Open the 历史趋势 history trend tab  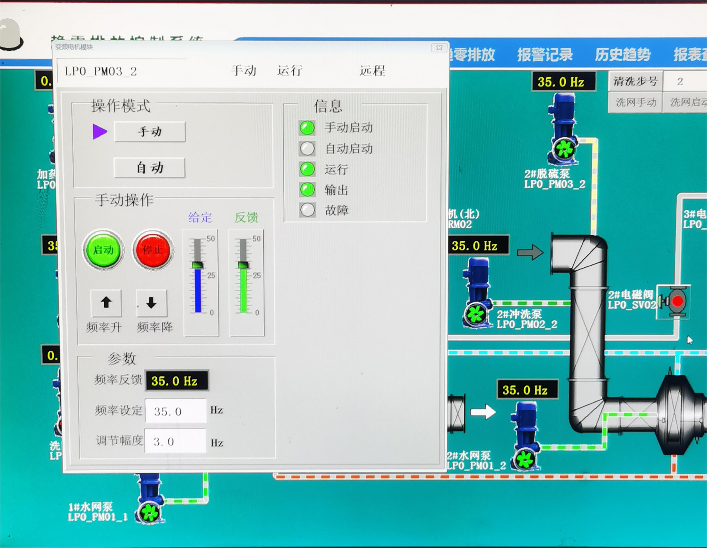[622, 55]
